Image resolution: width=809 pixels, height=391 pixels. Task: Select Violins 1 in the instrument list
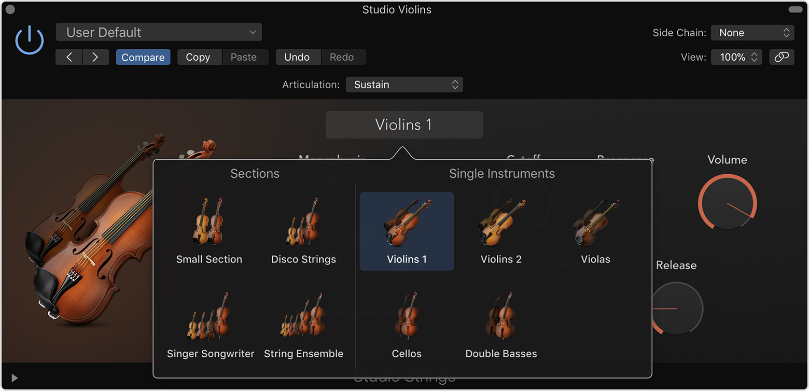pyautogui.click(x=407, y=231)
